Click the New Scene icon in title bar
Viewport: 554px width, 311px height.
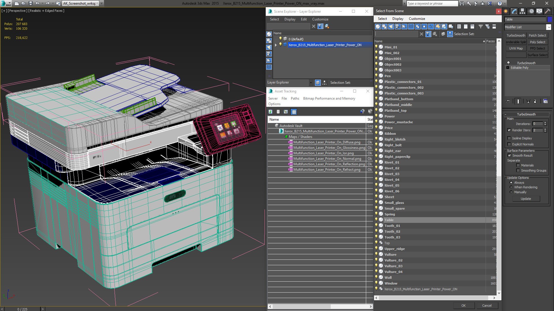(16, 3)
